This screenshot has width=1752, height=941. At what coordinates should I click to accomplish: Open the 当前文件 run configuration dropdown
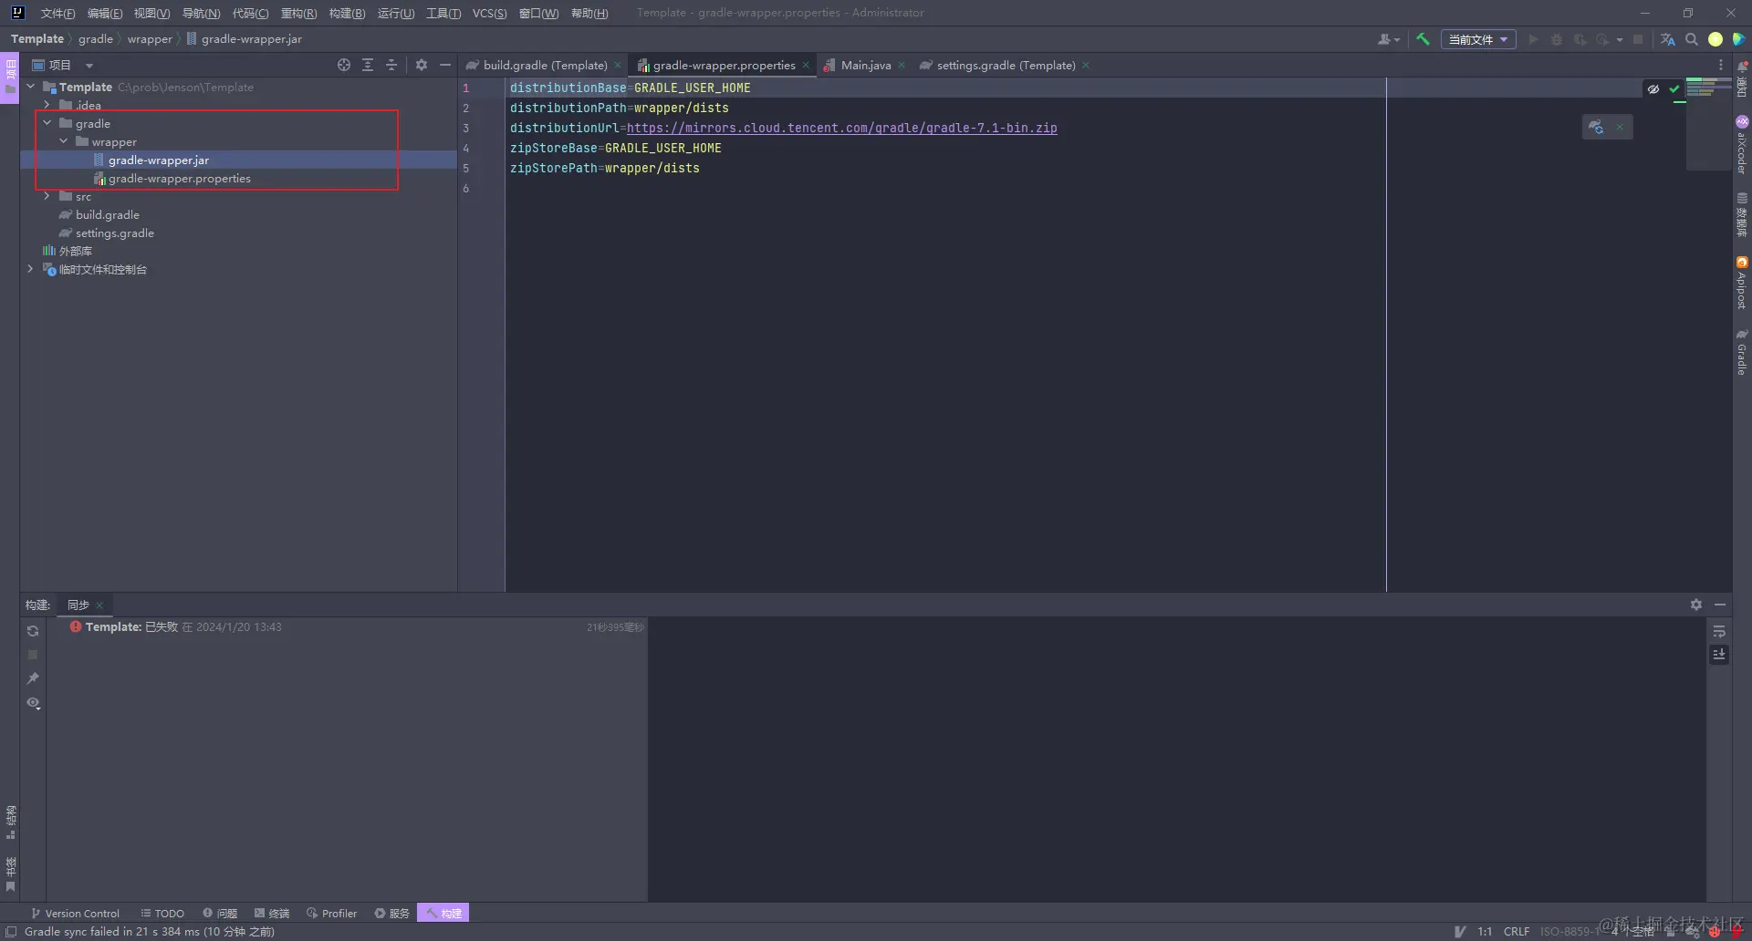click(x=1478, y=39)
